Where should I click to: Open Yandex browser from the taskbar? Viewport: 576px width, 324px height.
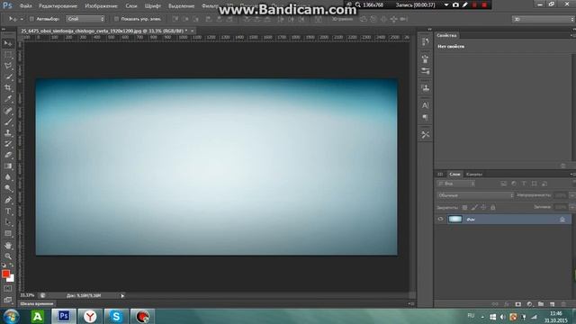click(90, 316)
